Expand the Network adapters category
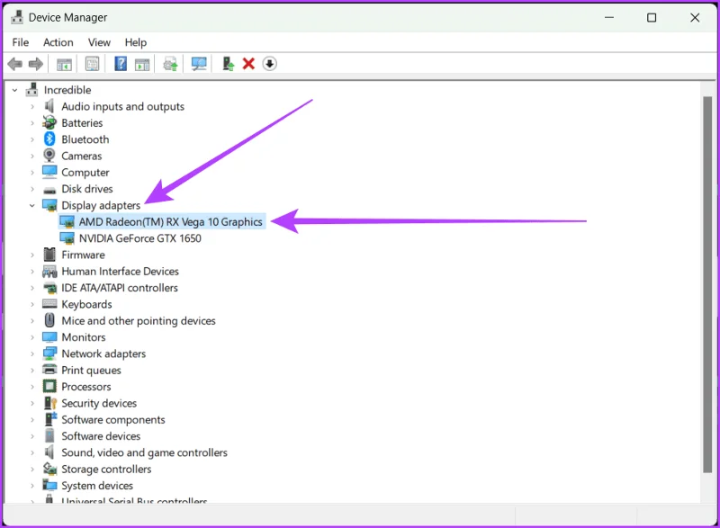The height and width of the screenshot is (528, 720). coord(32,353)
